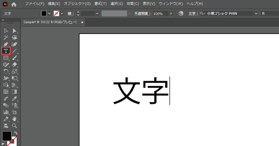Open オブジェクト(O) menu
This screenshot has width=279, height=146.
(77, 4)
